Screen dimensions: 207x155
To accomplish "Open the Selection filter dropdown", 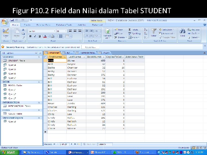I will (166, 30).
